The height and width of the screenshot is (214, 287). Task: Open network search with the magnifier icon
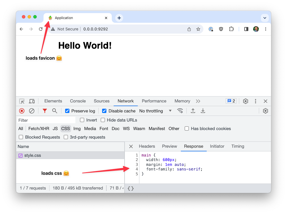coord(55,111)
